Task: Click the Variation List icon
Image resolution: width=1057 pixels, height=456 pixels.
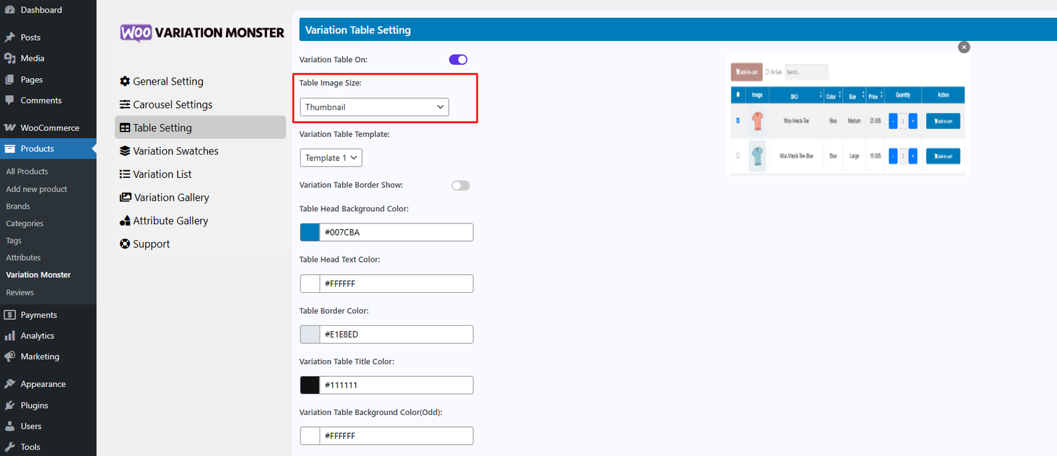Action: (x=125, y=174)
